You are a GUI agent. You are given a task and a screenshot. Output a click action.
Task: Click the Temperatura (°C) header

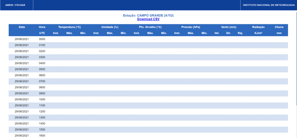69,27
